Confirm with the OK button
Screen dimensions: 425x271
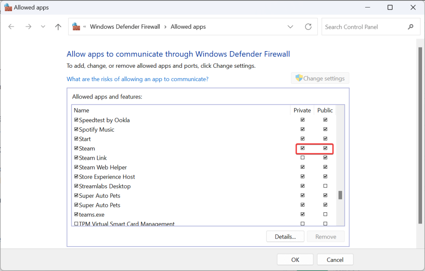295,260
